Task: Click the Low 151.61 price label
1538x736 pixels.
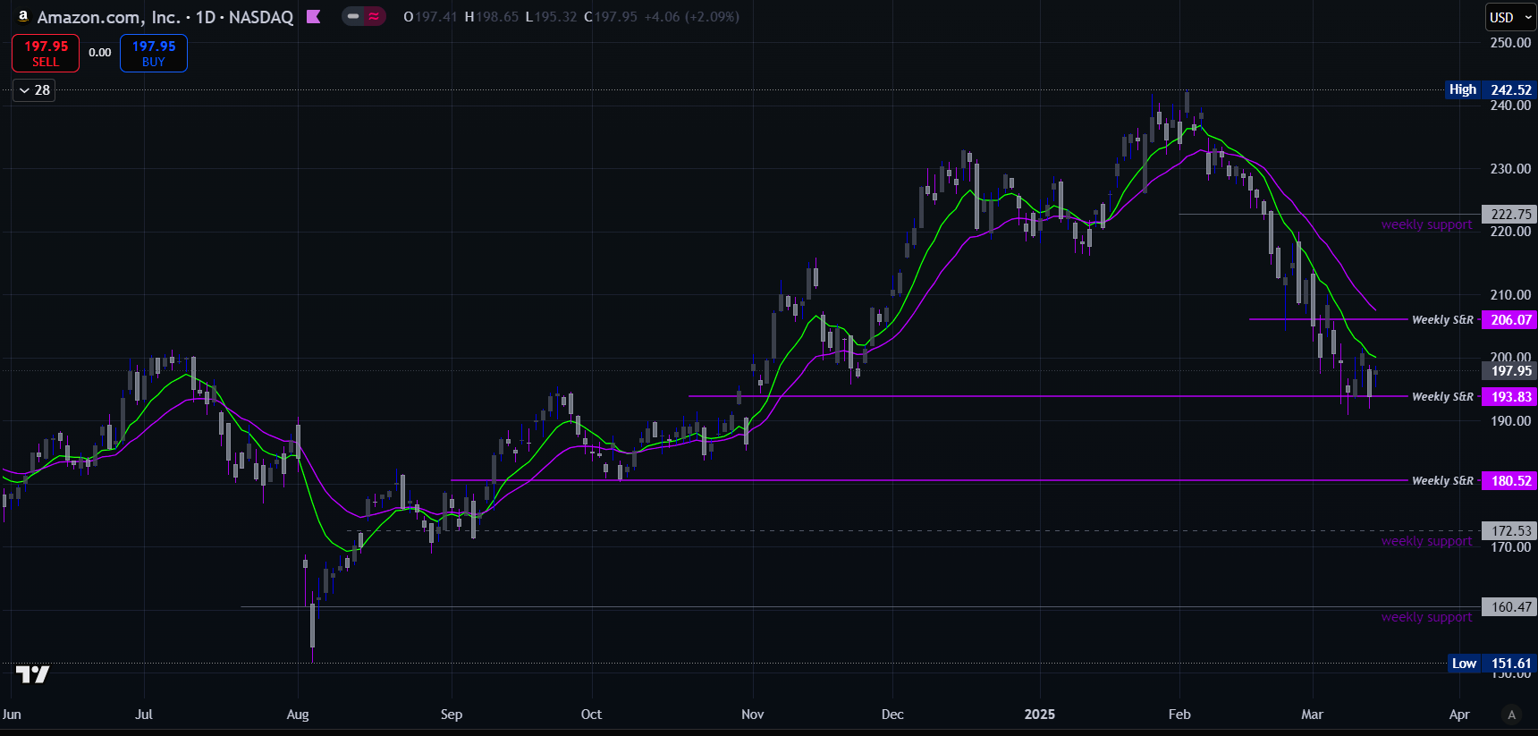Action: tap(1492, 664)
